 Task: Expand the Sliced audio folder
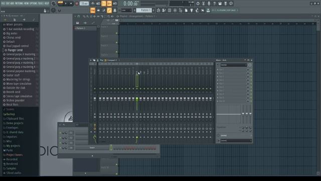click(x=14, y=173)
